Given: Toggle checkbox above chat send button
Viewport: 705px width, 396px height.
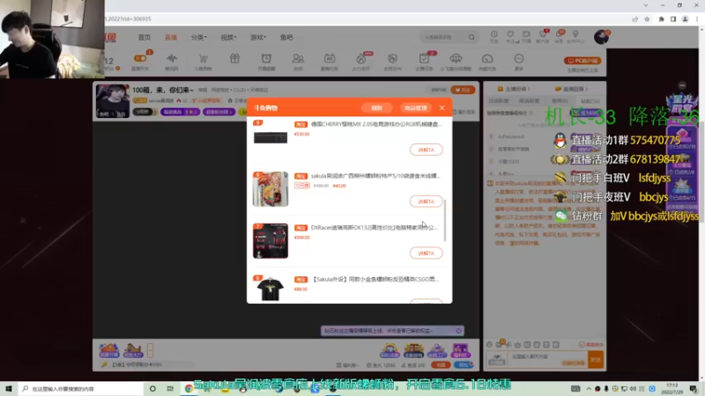Looking at the screenshot, I should click(x=582, y=345).
